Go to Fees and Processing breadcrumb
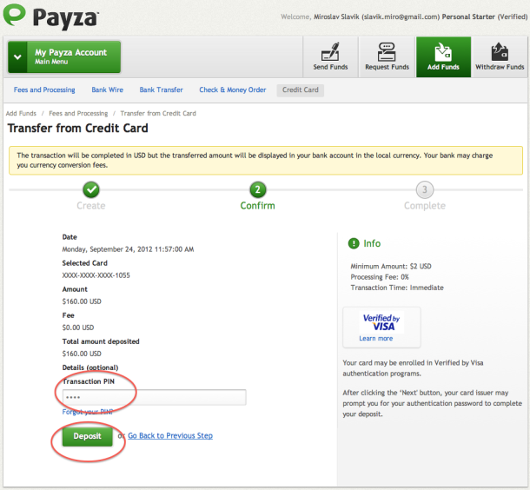This screenshot has width=530, height=490. click(x=78, y=113)
